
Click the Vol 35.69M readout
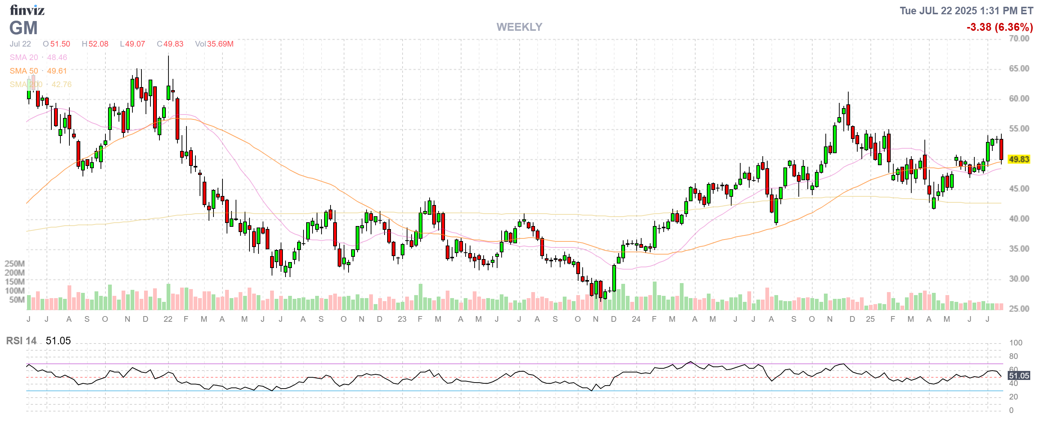(x=214, y=44)
